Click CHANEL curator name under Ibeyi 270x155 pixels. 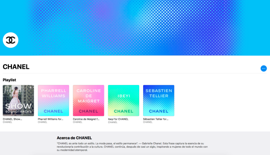(112, 122)
